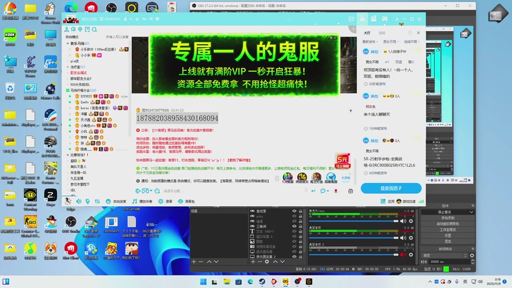The height and width of the screenshot is (288, 512).
Task: Click the favorite star in YY title bar
Action: (x=137, y=19)
